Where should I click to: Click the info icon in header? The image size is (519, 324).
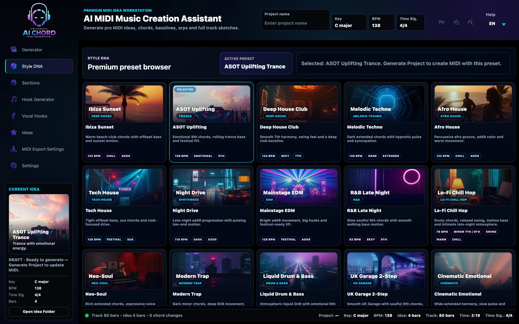pos(471,23)
